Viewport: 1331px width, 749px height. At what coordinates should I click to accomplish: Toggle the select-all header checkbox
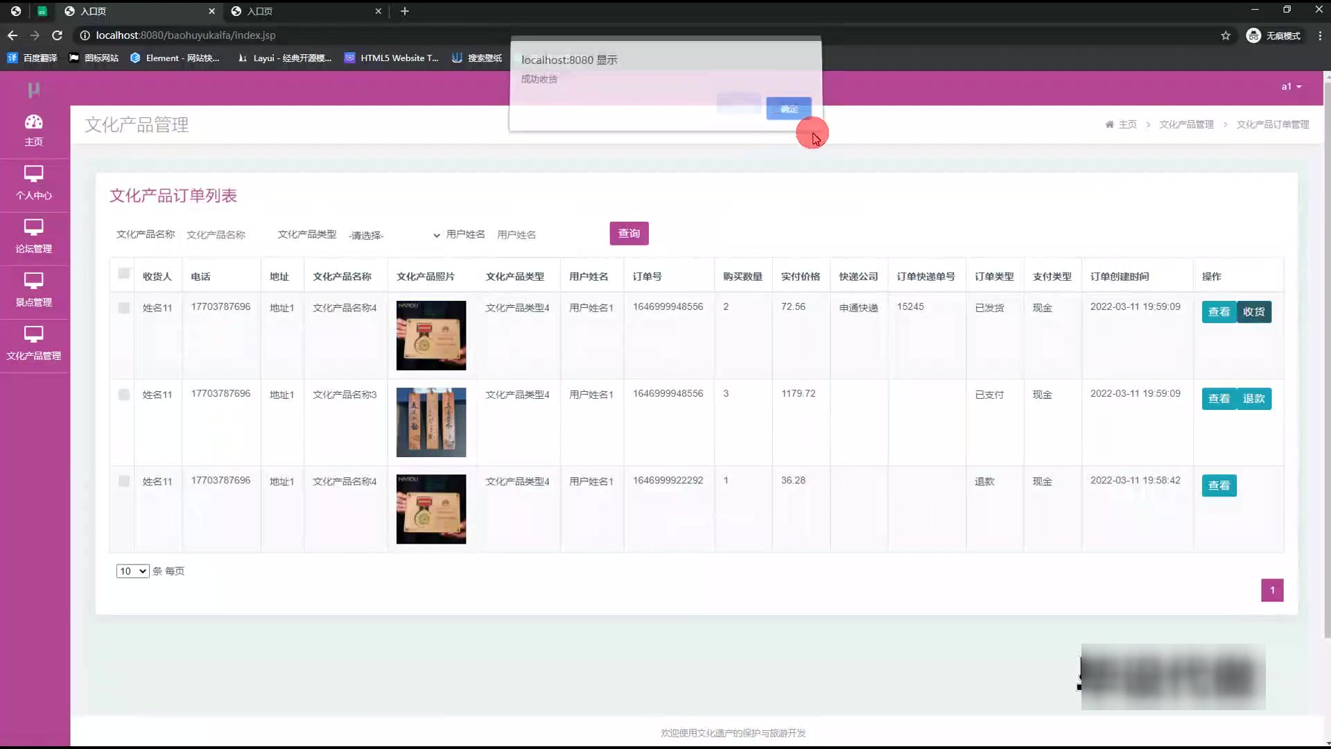(x=124, y=273)
